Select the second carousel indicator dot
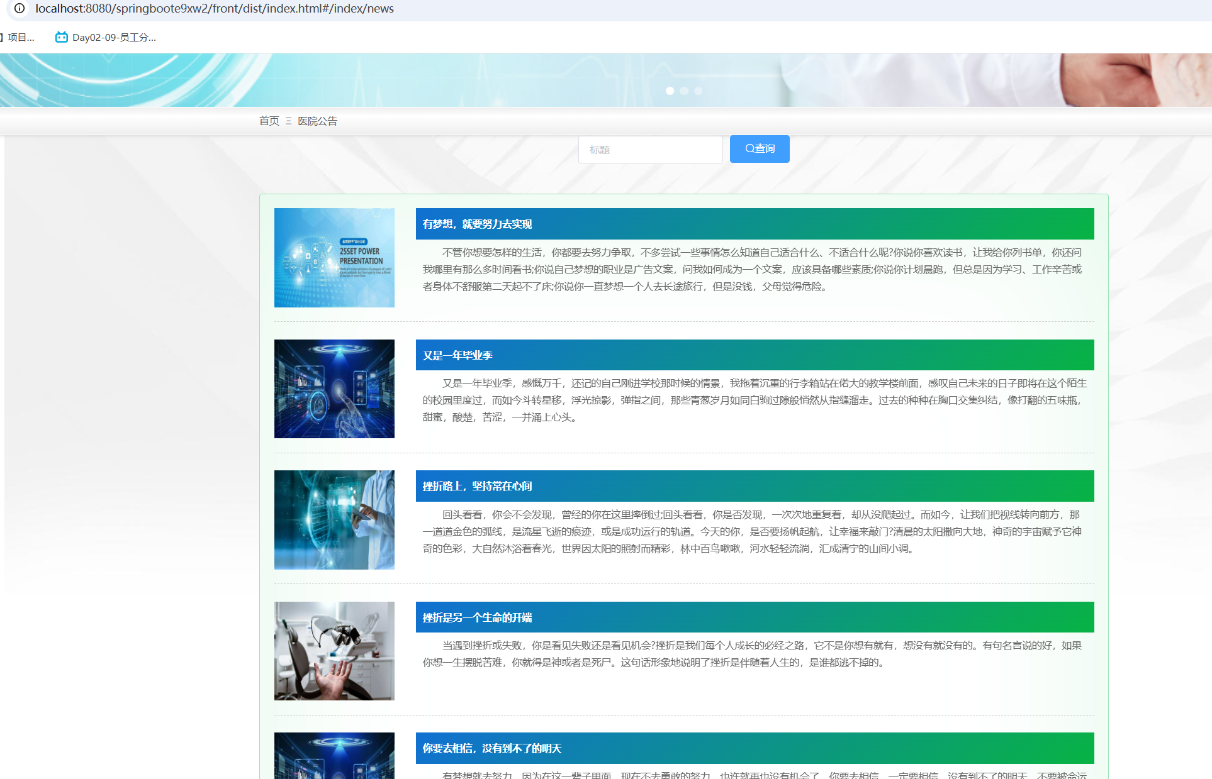Image resolution: width=1212 pixels, height=779 pixels. tap(684, 91)
